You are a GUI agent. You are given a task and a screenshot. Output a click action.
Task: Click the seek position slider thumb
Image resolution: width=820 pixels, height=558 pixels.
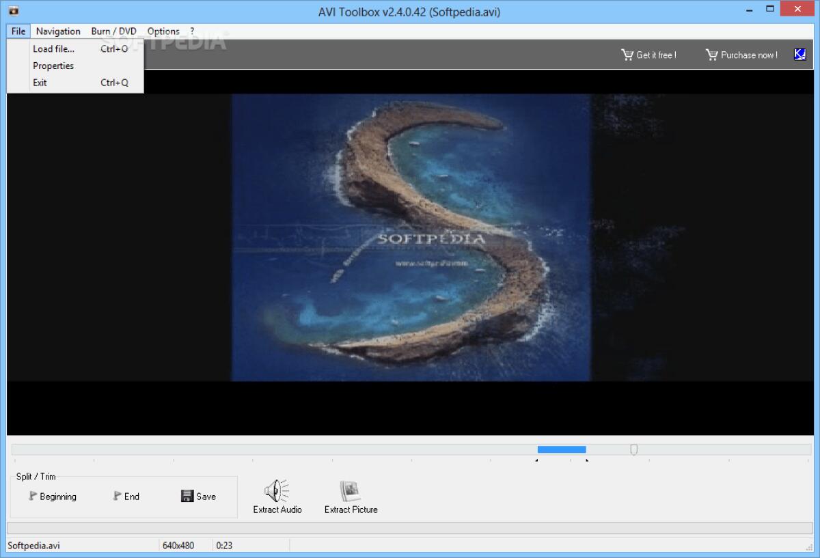634,449
